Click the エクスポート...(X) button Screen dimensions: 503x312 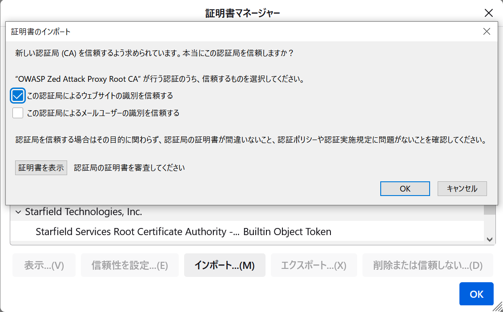(314, 264)
